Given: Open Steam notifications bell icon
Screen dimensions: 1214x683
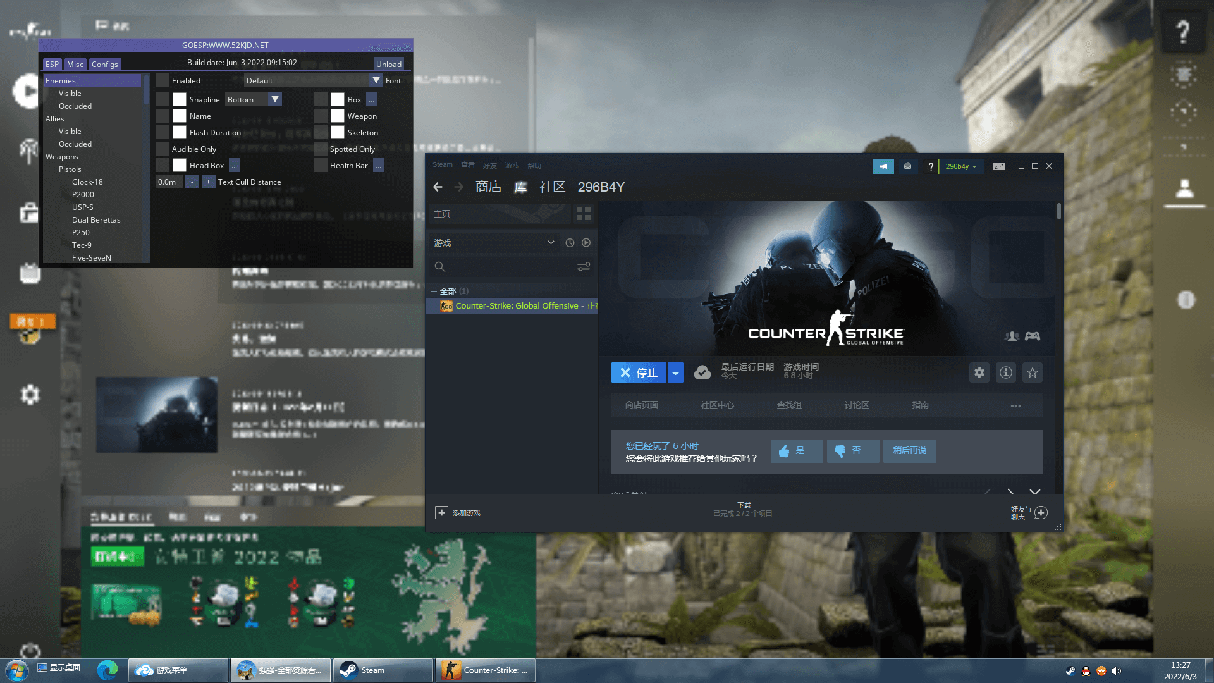Looking at the screenshot, I should (x=908, y=166).
